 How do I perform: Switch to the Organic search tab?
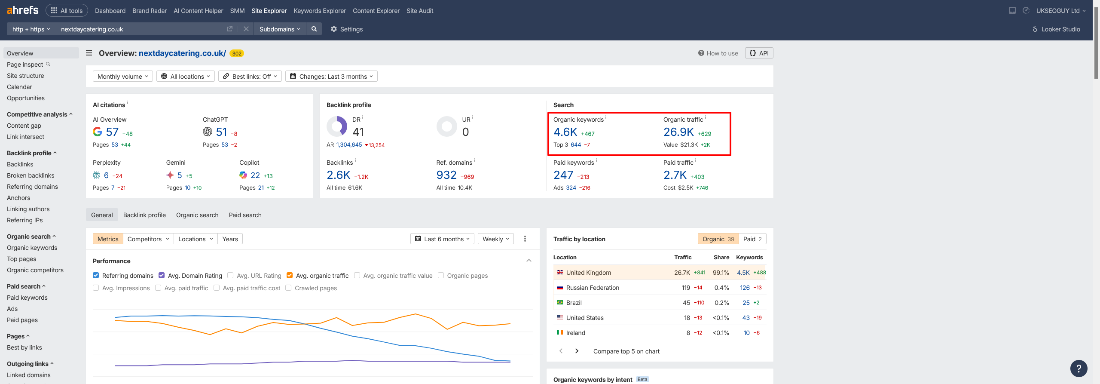point(197,215)
